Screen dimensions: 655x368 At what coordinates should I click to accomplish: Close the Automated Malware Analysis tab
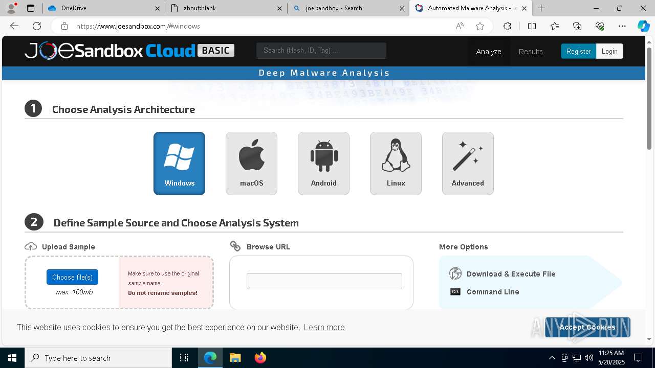[524, 8]
